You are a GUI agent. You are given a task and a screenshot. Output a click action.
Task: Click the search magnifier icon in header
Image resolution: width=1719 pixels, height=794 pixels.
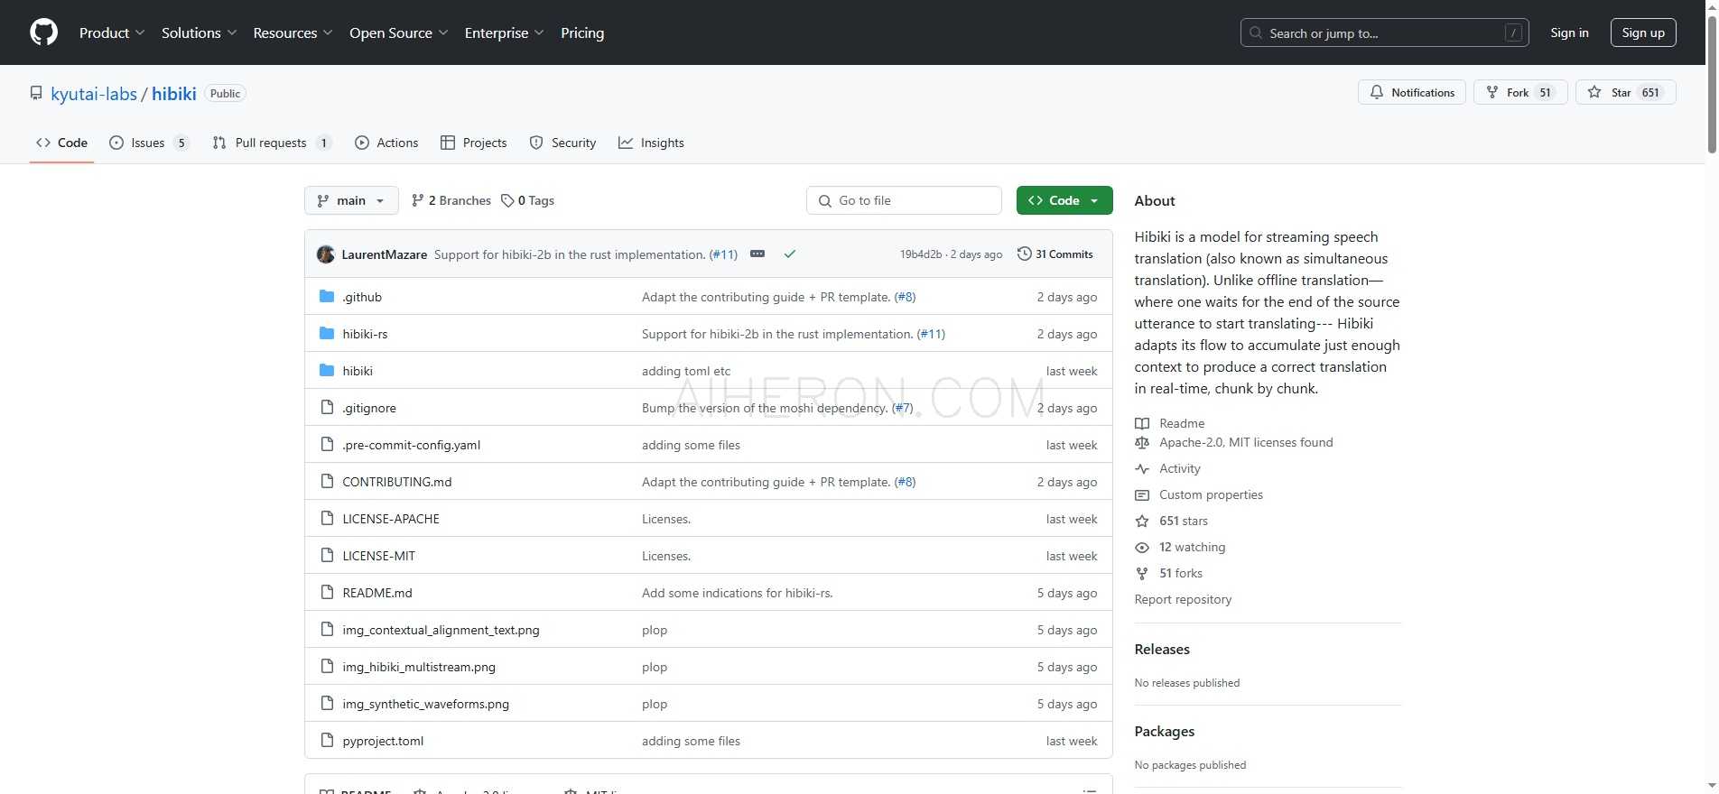point(1256,32)
